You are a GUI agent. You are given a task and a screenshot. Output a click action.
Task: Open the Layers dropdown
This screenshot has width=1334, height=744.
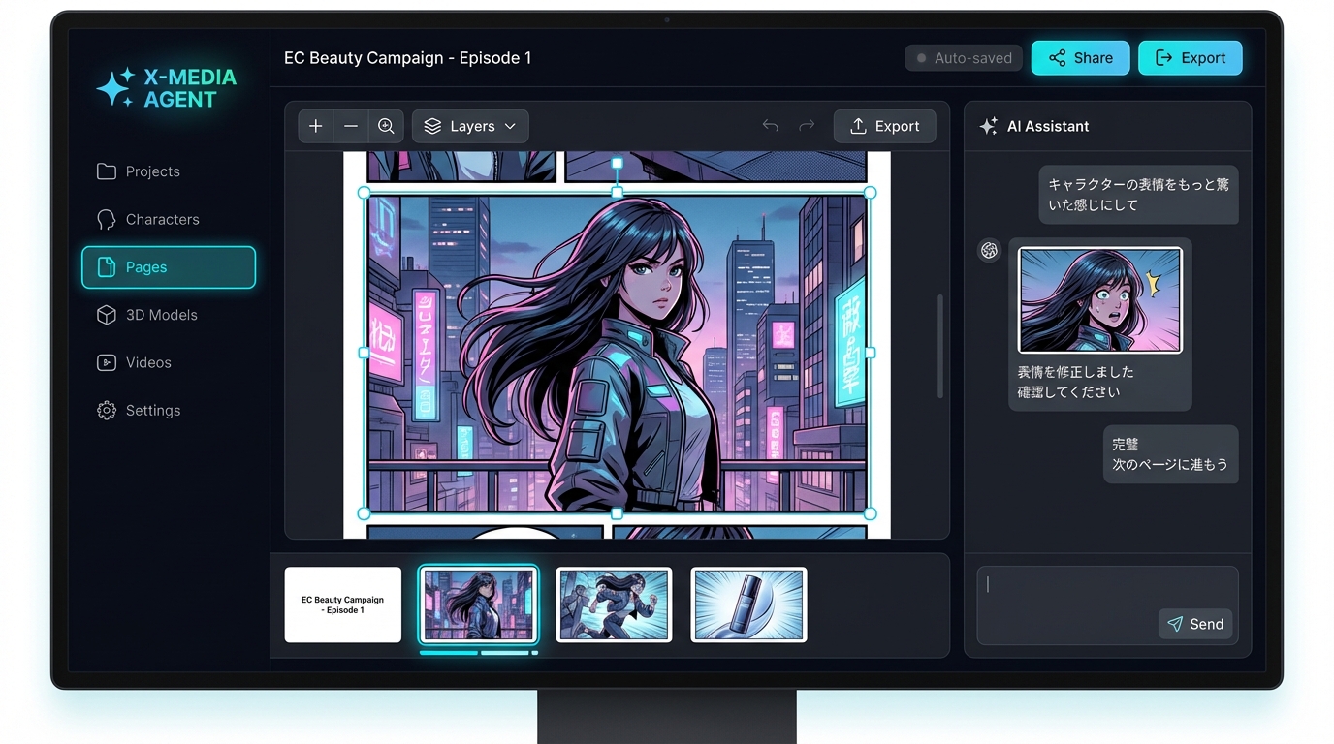[x=470, y=125]
